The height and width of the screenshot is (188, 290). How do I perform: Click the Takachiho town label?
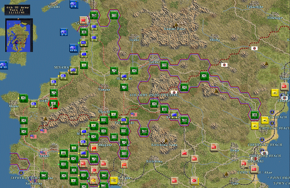click(255, 7)
